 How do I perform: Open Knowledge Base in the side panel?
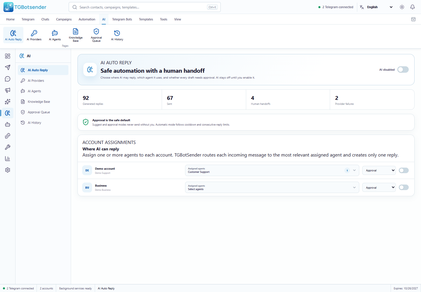point(43,102)
